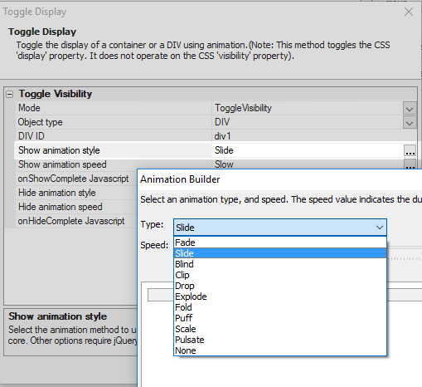Open the Object type dropdown arrow

410,122
